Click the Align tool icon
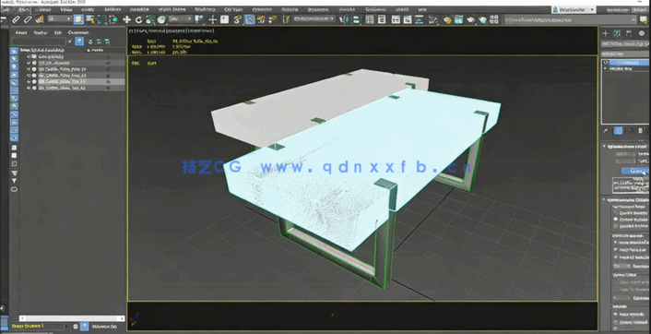Viewport: 651px width, 334px height. [x=356, y=19]
